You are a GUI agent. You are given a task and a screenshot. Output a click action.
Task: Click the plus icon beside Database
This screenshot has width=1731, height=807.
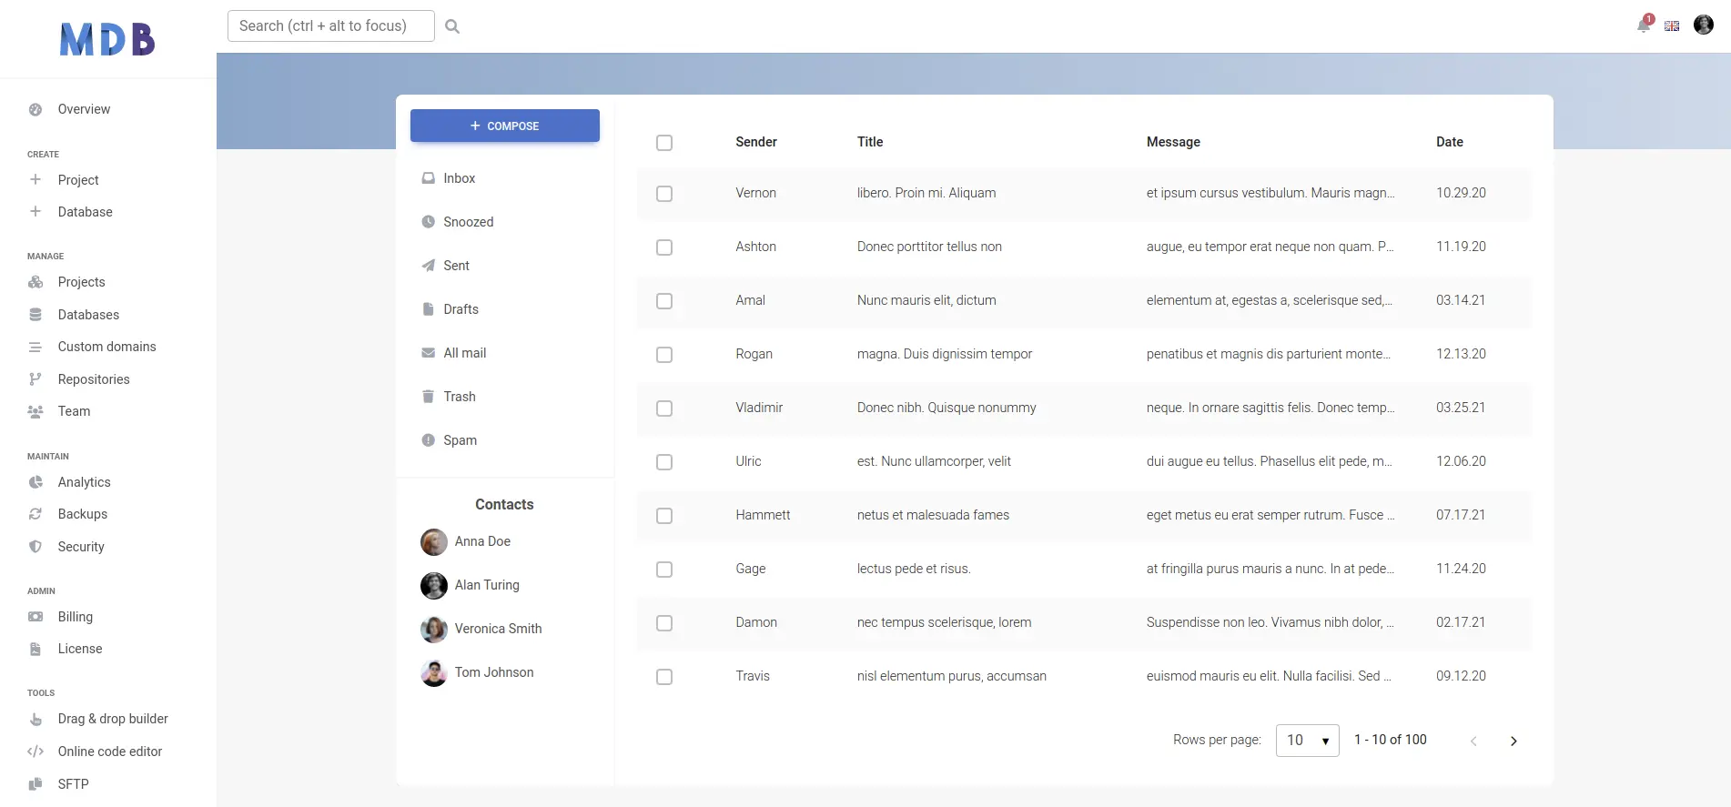tap(35, 211)
